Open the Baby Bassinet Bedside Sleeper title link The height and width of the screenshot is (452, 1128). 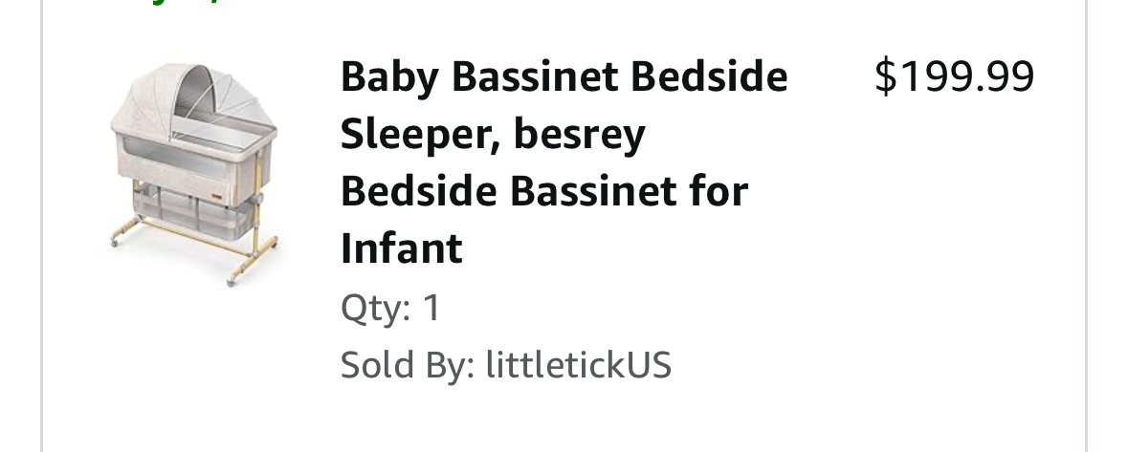click(564, 162)
